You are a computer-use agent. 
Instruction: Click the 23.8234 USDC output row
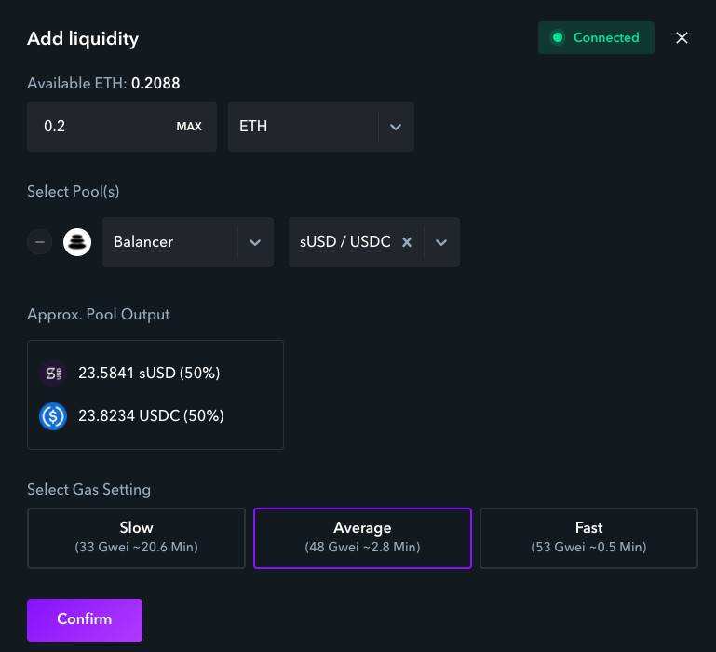coord(131,416)
